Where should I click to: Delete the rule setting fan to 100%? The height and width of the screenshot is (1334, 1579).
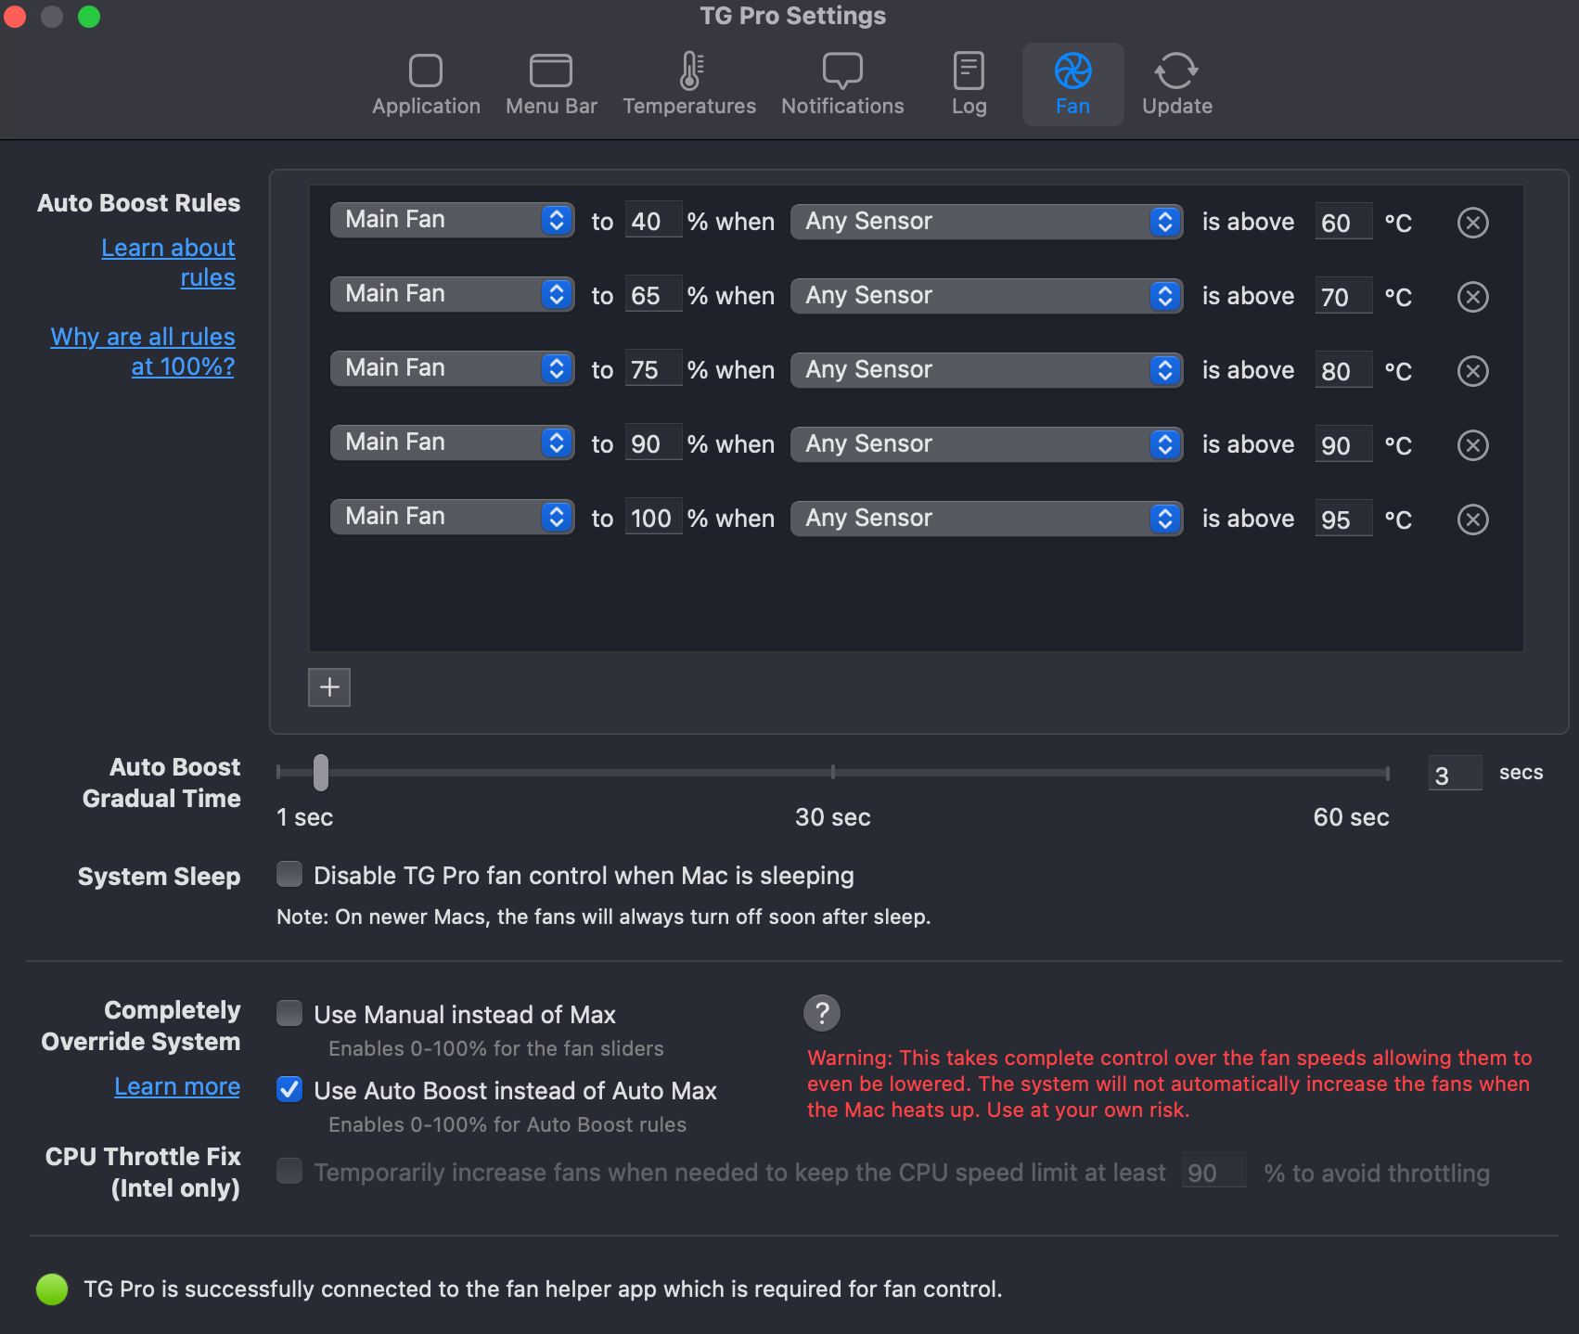coord(1472,519)
